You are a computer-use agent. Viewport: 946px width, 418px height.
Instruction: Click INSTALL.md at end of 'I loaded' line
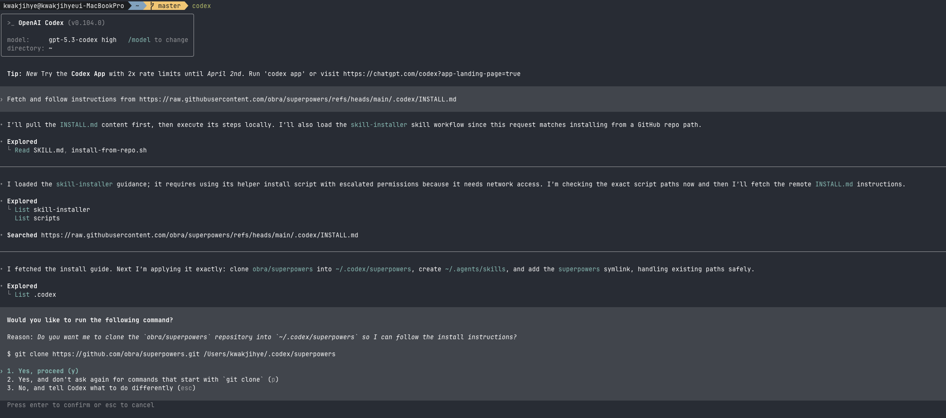[834, 184]
